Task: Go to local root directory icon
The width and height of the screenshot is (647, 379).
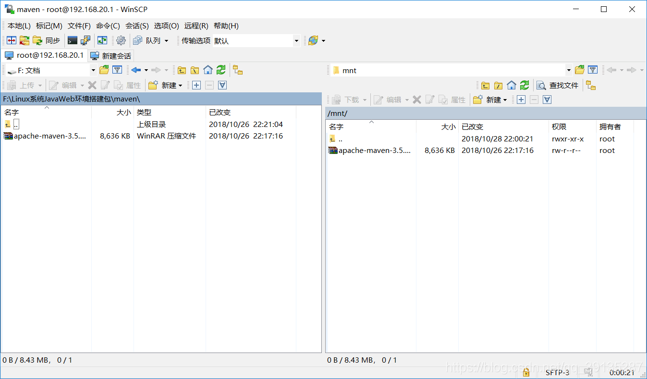Action: click(195, 70)
